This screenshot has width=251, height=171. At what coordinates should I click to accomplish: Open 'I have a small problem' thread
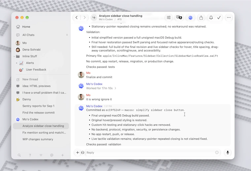point(41,93)
